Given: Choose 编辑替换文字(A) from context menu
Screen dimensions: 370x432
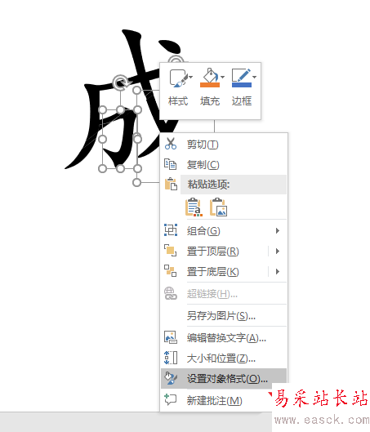Looking at the screenshot, I should pyautogui.click(x=224, y=337).
